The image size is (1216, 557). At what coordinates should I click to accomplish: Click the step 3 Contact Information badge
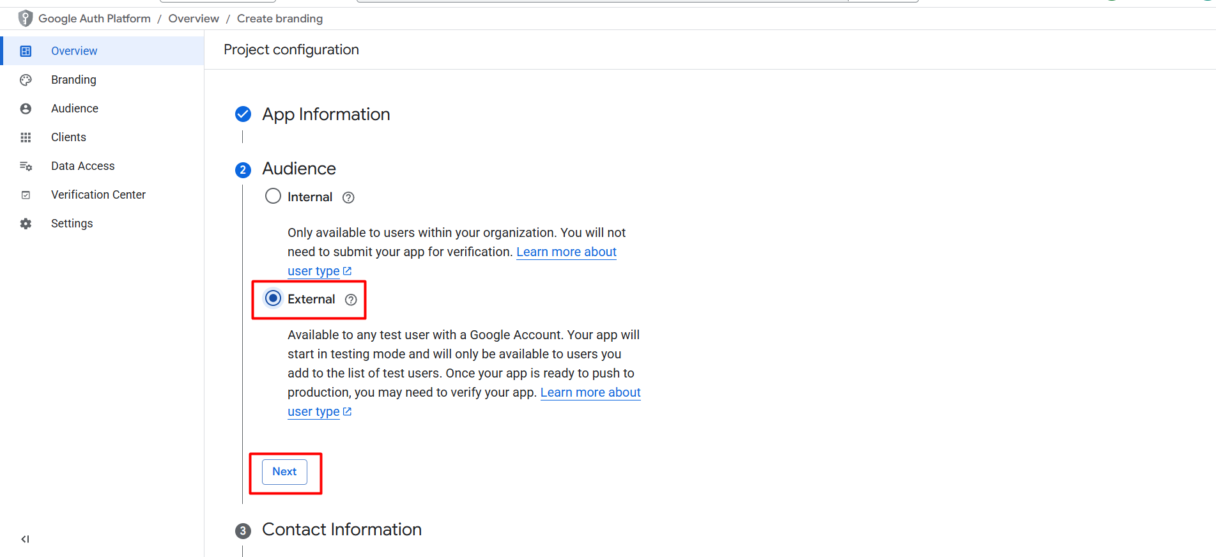(x=243, y=531)
